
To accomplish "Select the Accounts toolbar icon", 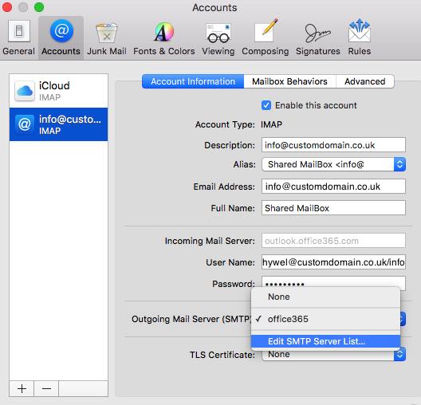I will pyautogui.click(x=61, y=37).
